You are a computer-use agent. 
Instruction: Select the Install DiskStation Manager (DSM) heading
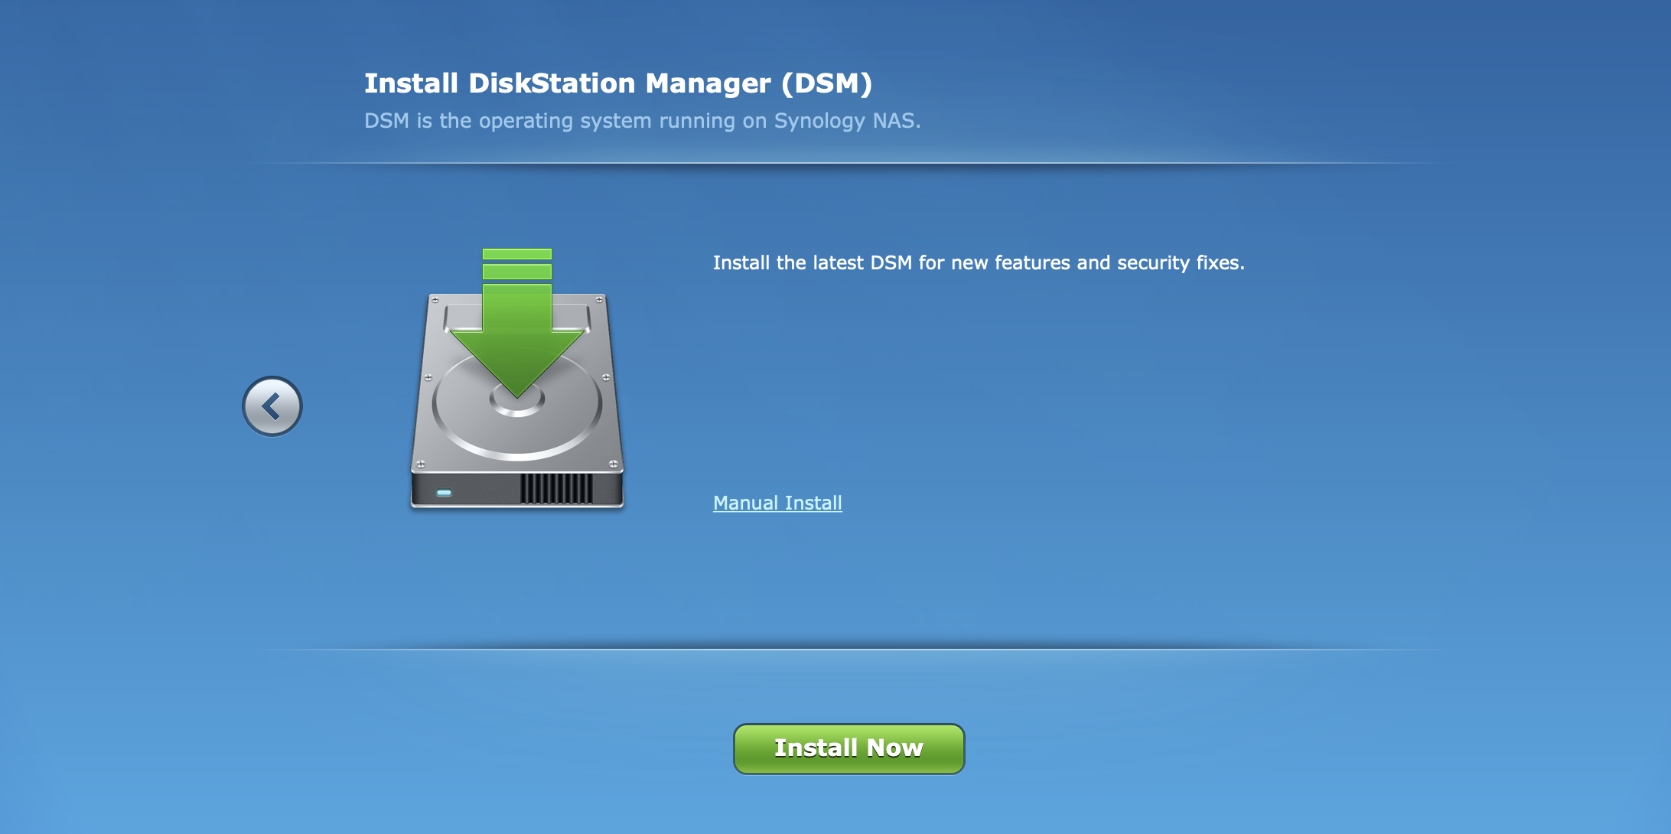(618, 83)
